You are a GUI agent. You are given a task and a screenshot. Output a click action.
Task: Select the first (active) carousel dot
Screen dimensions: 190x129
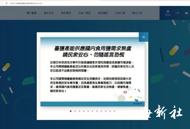tap(71, 111)
